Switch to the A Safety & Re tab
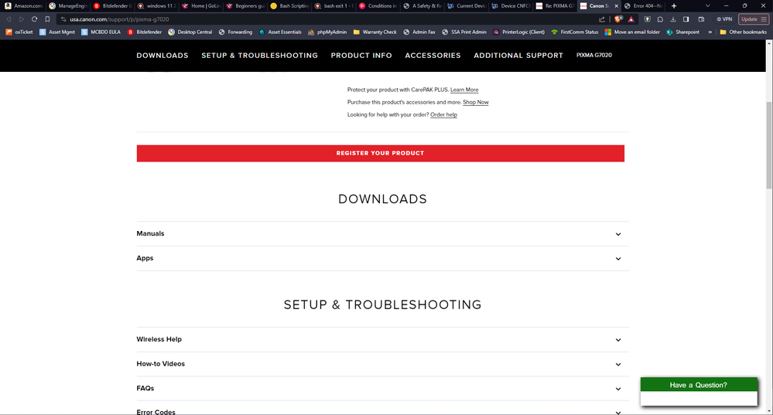 pos(422,6)
